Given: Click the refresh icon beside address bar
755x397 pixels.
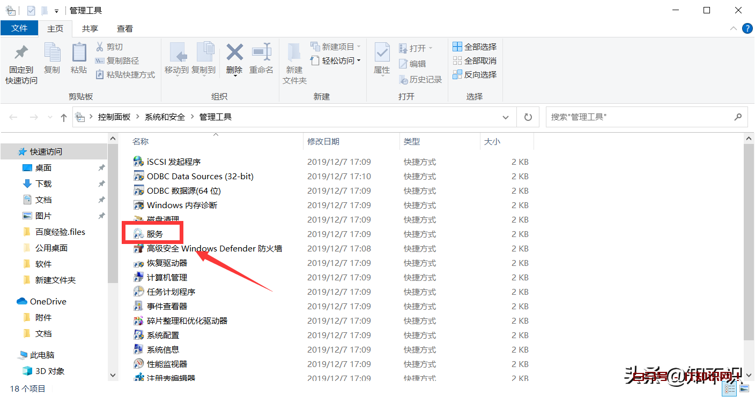Looking at the screenshot, I should click(528, 117).
